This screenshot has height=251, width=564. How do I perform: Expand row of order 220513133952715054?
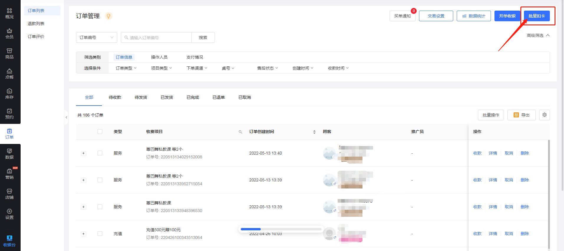click(x=83, y=180)
